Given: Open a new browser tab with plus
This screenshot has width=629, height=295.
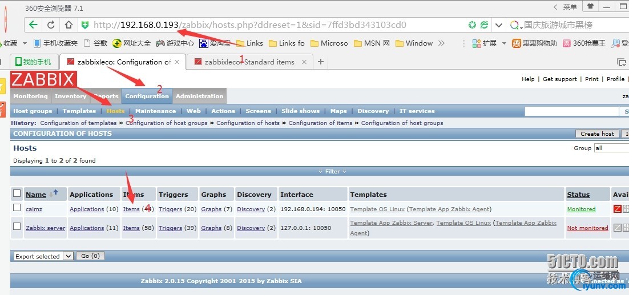Looking at the screenshot, I should (x=321, y=62).
